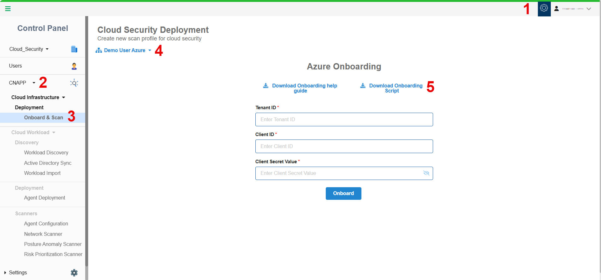
Task: Click the hamburger menu icon
Action: [x=8, y=9]
